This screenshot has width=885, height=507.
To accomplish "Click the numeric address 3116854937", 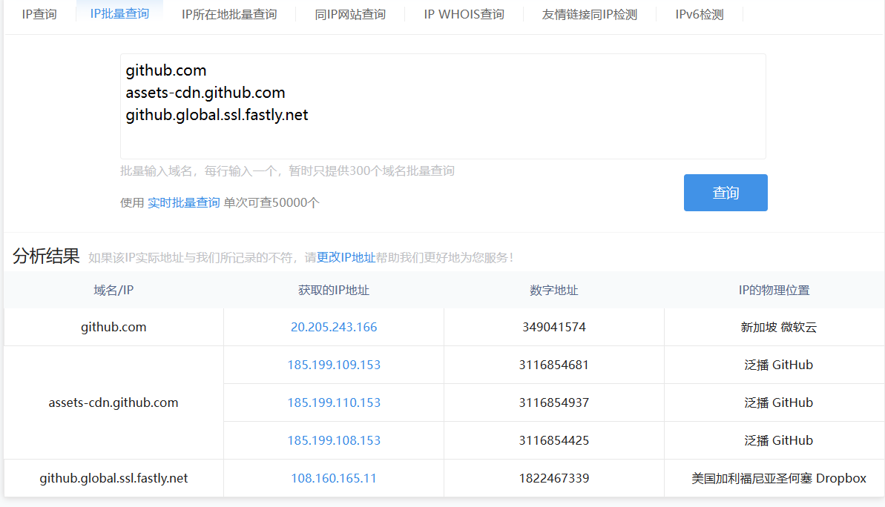I will pyautogui.click(x=553, y=402).
